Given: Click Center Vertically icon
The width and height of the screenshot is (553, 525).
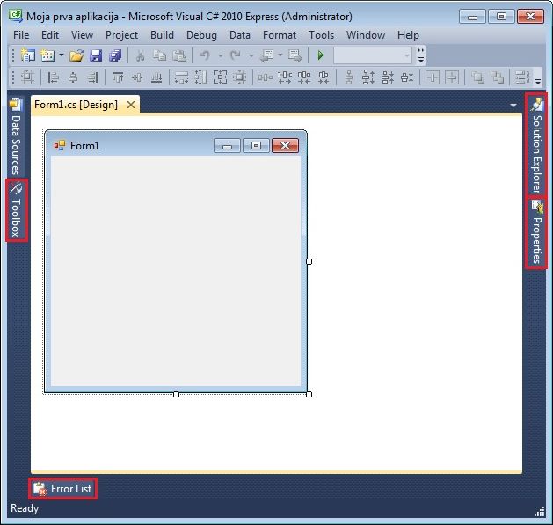Looking at the screenshot, I should click(x=452, y=77).
